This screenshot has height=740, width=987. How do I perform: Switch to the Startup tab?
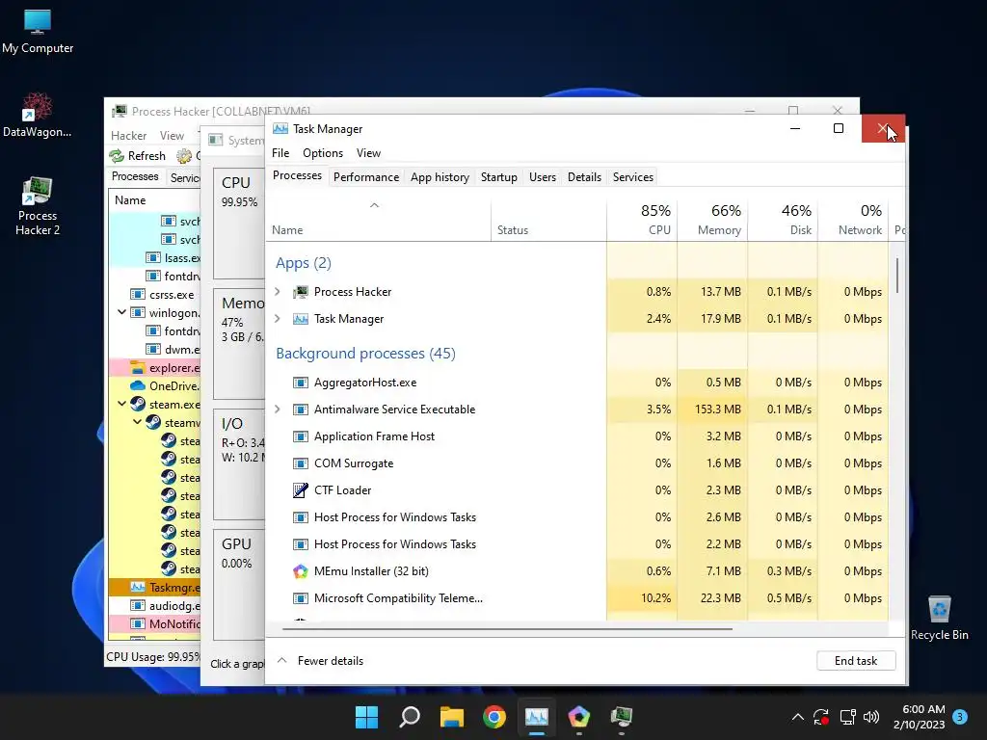[x=499, y=177]
